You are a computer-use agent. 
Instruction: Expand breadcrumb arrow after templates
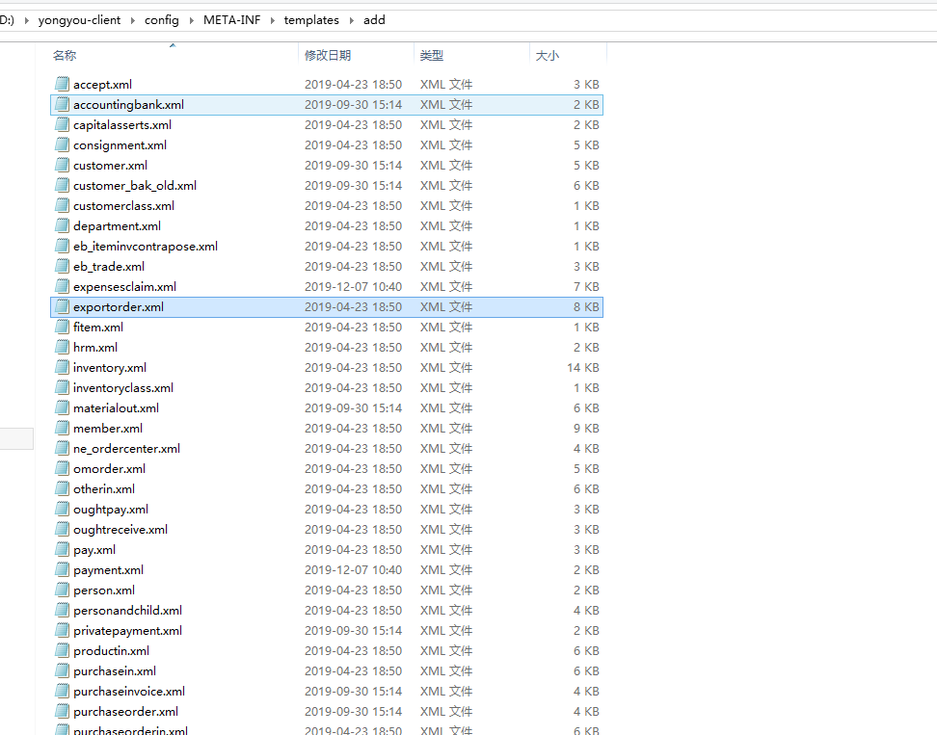[351, 20]
